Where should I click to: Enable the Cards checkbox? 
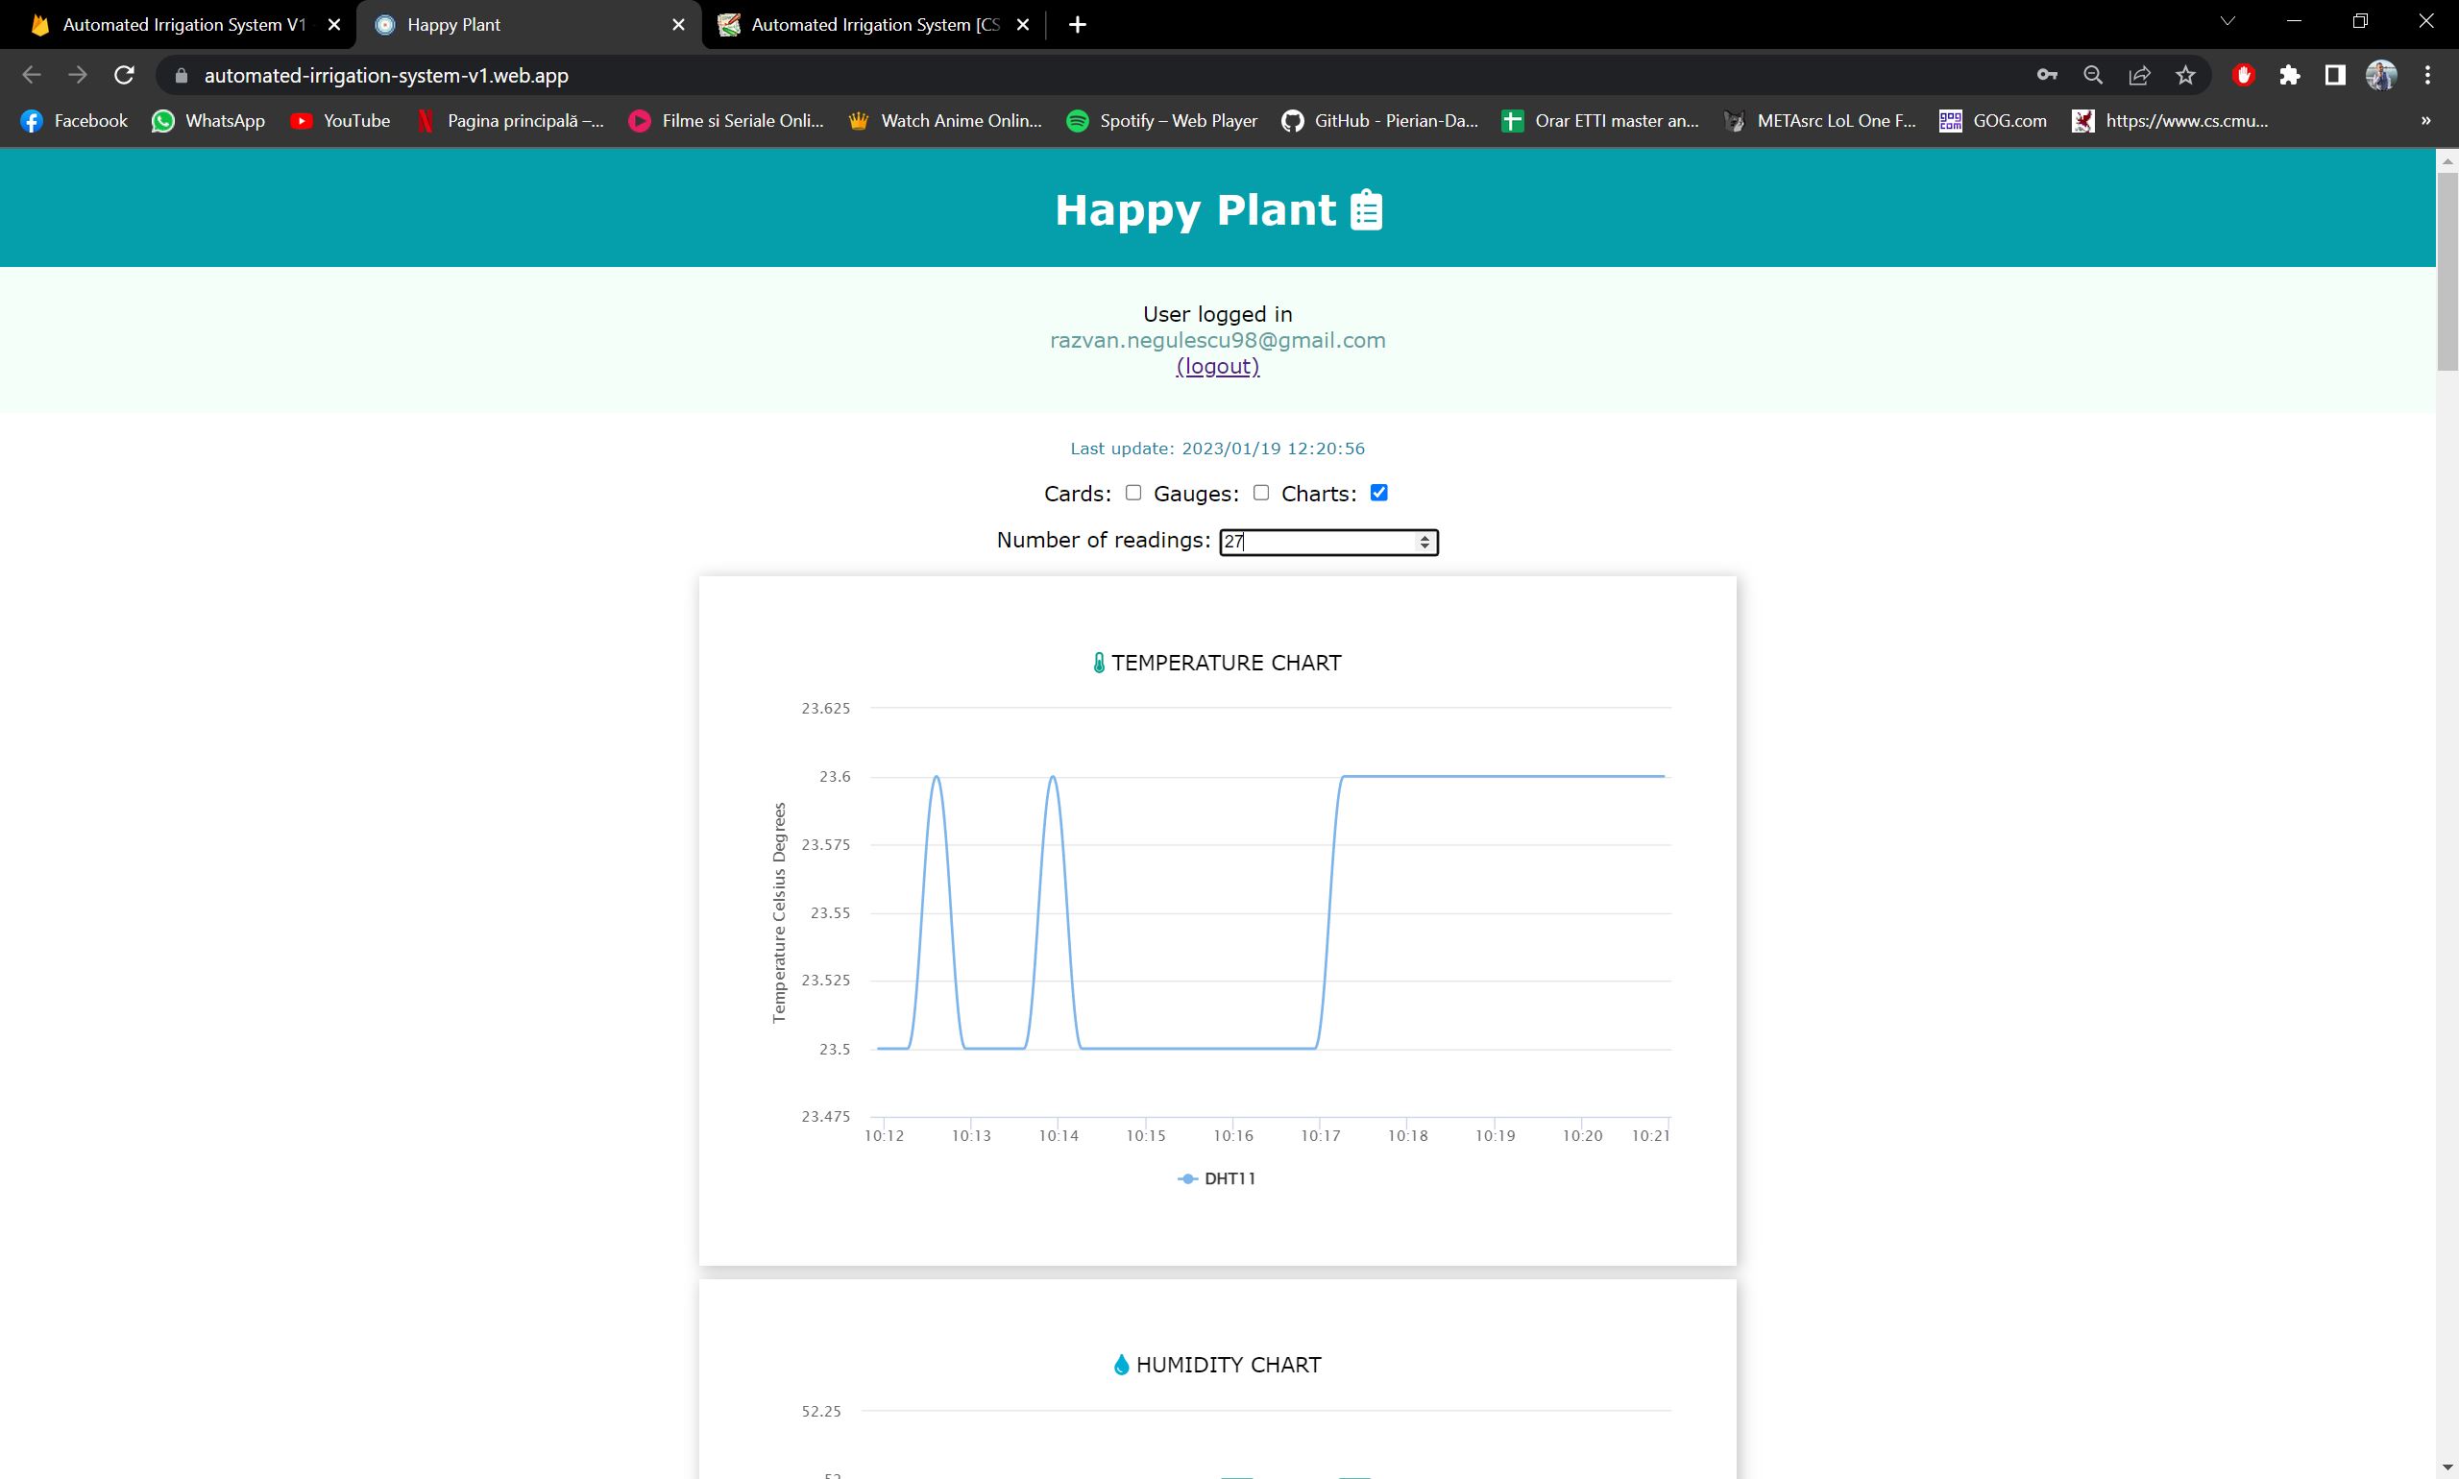[x=1133, y=493]
